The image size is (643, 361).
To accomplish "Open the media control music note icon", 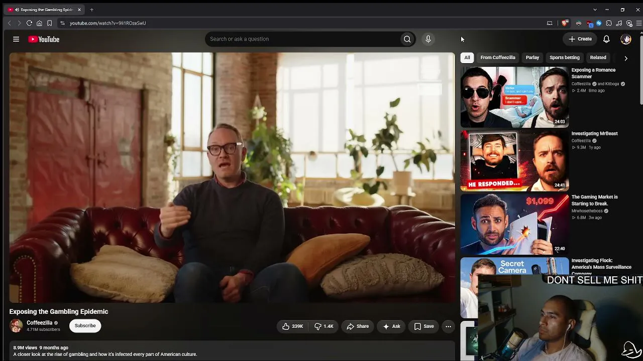I will [619, 23].
